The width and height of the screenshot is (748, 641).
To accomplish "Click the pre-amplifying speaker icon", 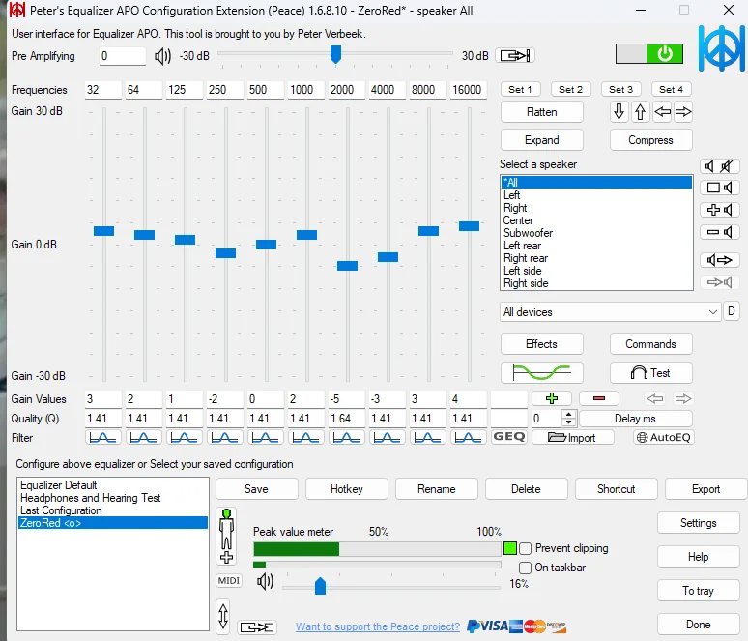I will 162,56.
